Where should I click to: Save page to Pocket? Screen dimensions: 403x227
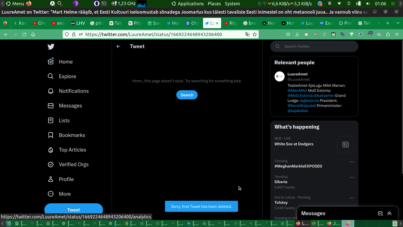tap(288, 34)
